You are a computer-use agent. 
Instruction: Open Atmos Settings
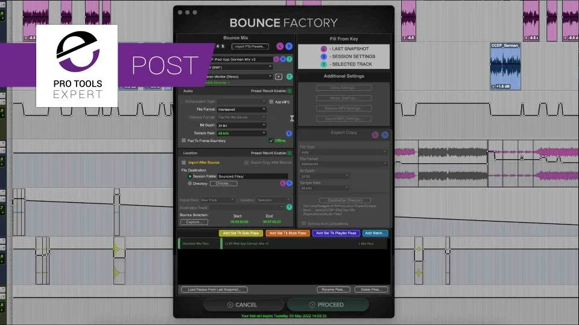tap(344, 98)
